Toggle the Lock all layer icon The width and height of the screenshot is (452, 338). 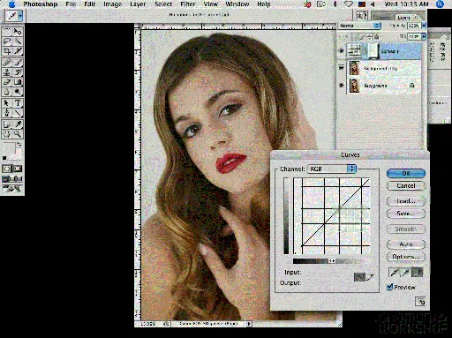coord(376,37)
